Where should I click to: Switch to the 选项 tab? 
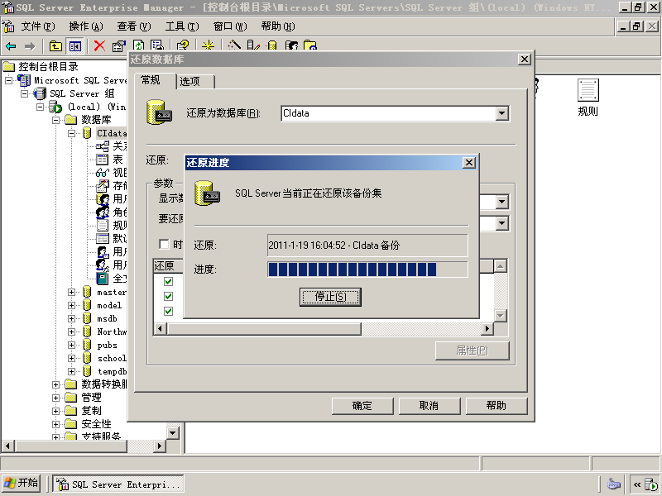[195, 81]
